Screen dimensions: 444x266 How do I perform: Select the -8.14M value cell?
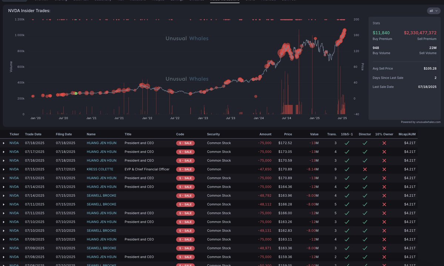(312, 169)
